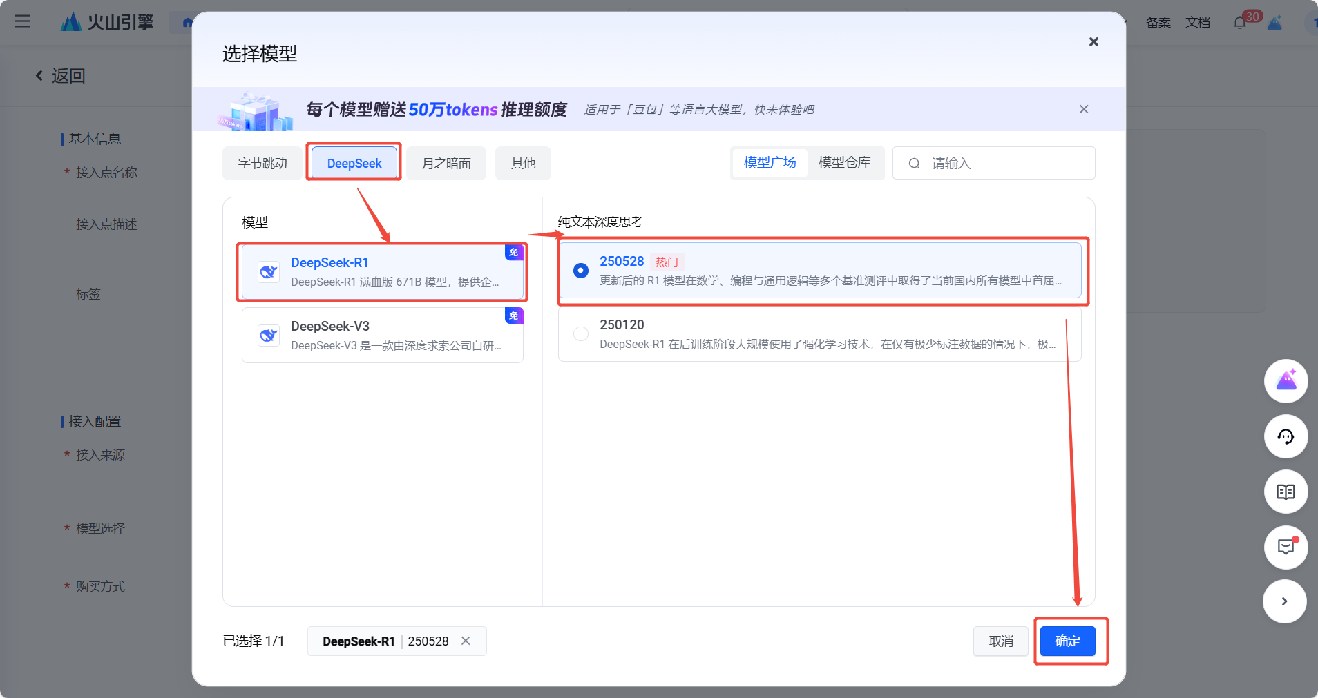Screen dimensions: 1318x698
Task: Confirm selection with 确定 button
Action: click(1068, 641)
